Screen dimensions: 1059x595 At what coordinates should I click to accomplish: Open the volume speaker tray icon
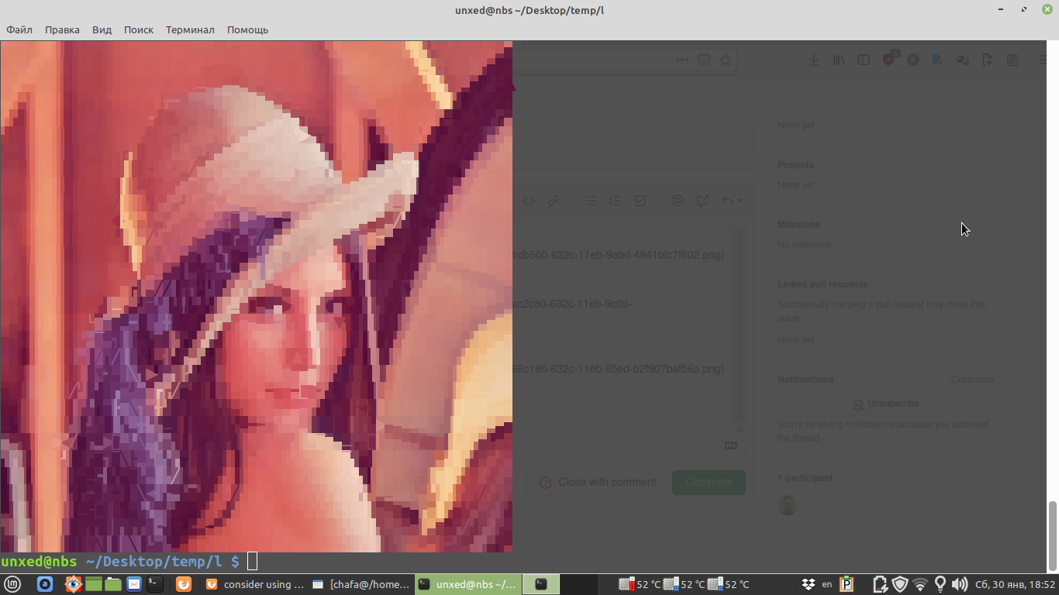pos(960,584)
